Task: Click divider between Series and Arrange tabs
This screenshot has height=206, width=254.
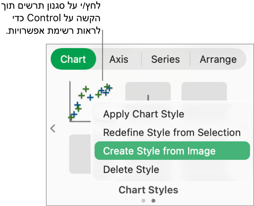Action: pos(190,59)
